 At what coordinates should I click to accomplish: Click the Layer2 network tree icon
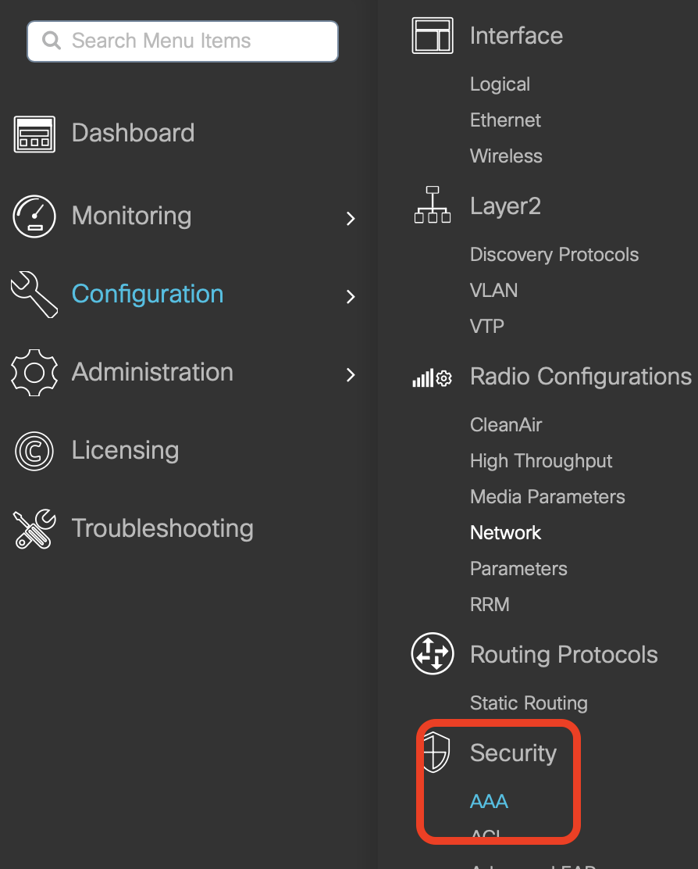click(x=432, y=206)
